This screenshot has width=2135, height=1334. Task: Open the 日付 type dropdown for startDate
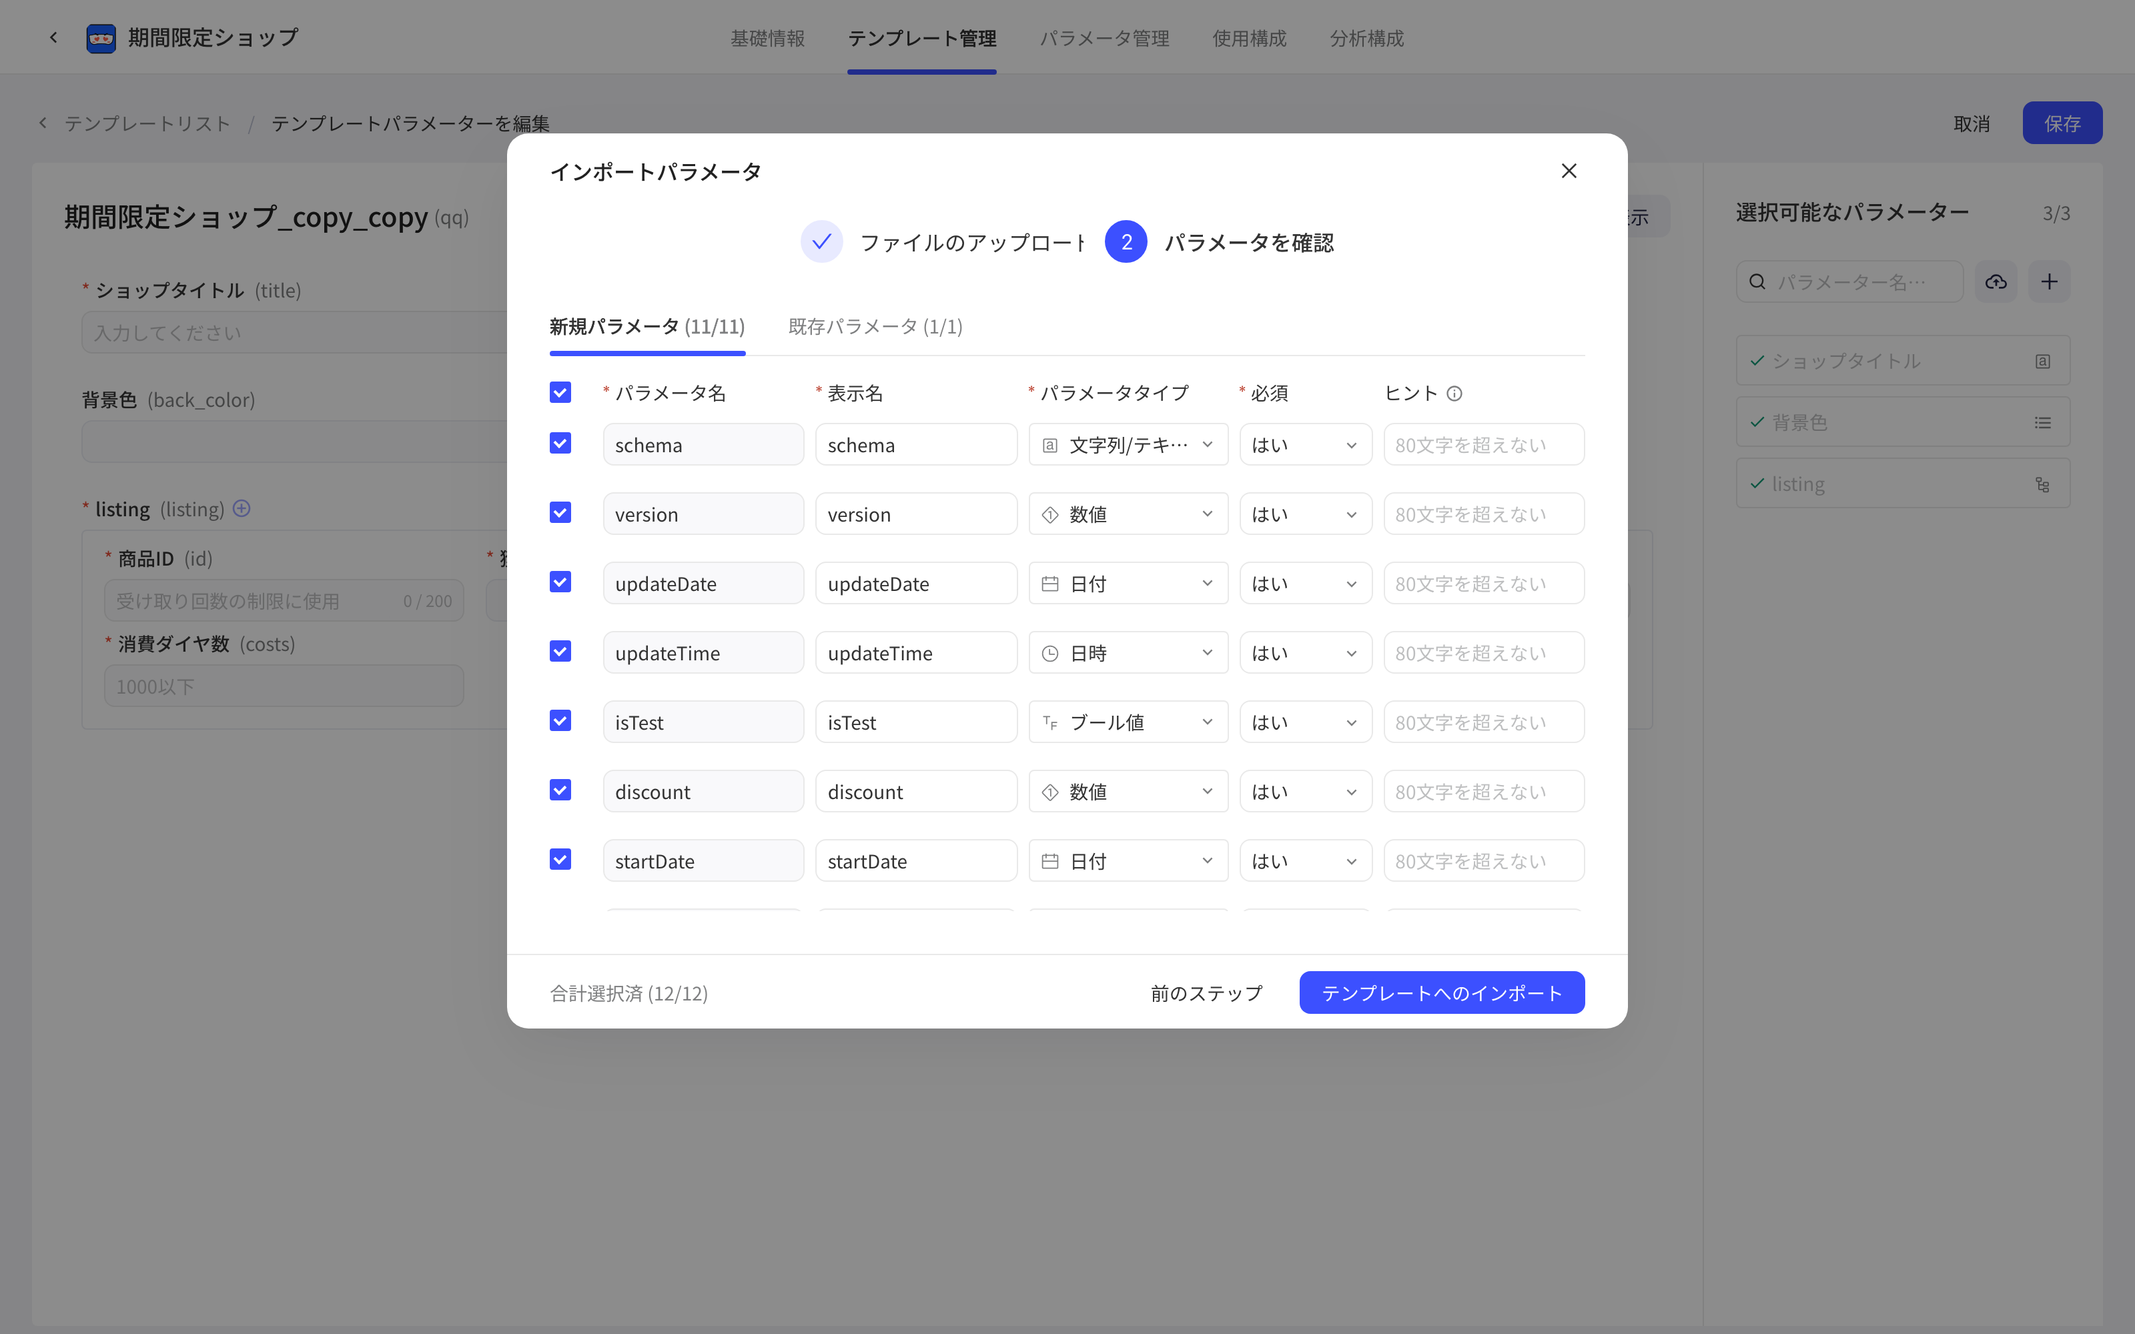pyautogui.click(x=1128, y=861)
